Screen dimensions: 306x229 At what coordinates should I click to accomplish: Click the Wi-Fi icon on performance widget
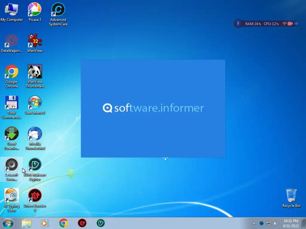click(x=284, y=24)
